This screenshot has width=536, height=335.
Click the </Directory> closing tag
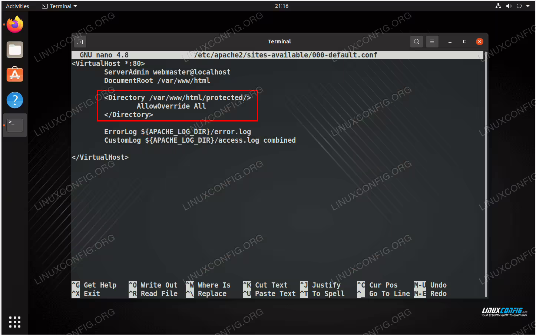[129, 115]
